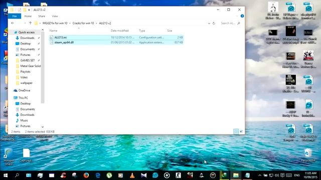Screen dimensions: 321x180
Task: Click navigation pane scroll-up arrow
Action: tap(43, 30)
